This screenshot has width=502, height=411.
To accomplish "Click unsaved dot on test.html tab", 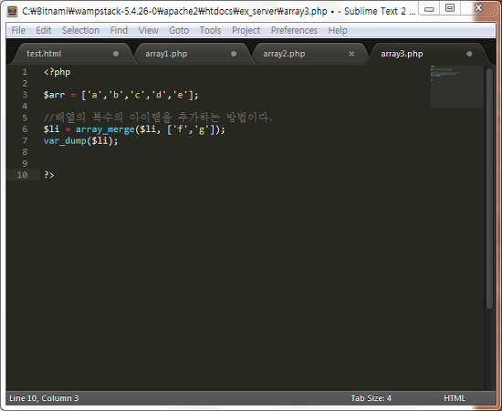I will click(x=116, y=54).
